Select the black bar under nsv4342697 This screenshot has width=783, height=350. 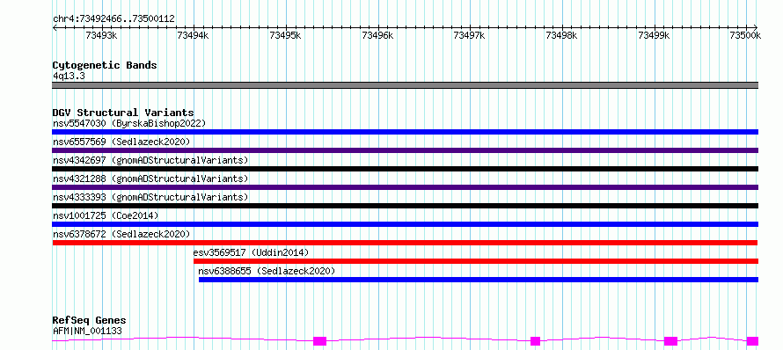coord(405,169)
